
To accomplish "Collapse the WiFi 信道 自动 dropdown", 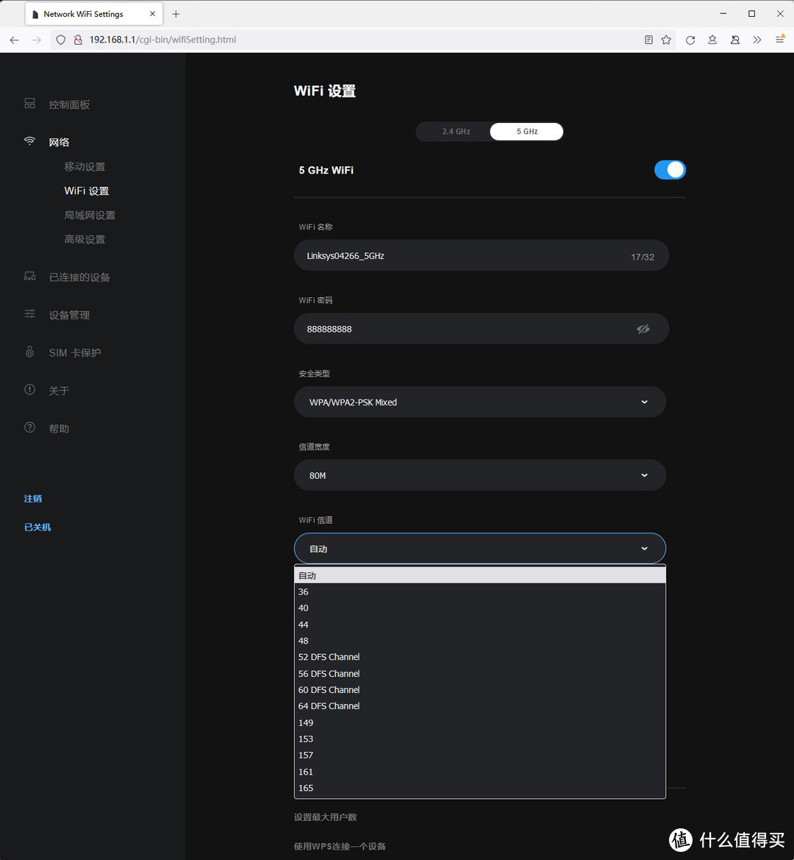I will point(479,549).
